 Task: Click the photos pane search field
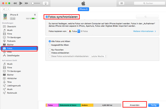(147, 17)
